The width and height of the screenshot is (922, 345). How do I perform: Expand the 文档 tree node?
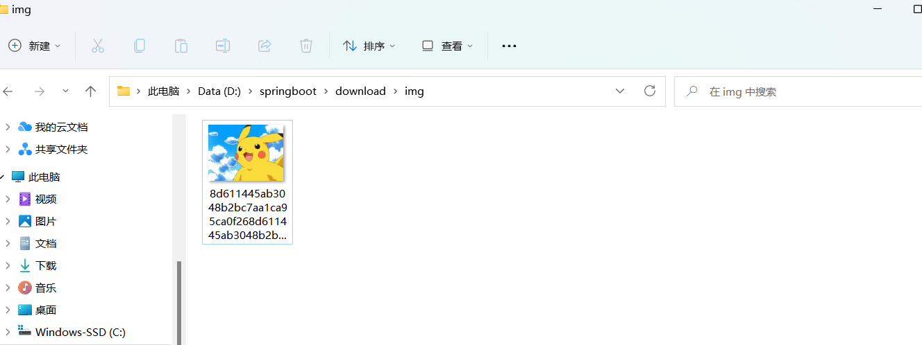8,243
